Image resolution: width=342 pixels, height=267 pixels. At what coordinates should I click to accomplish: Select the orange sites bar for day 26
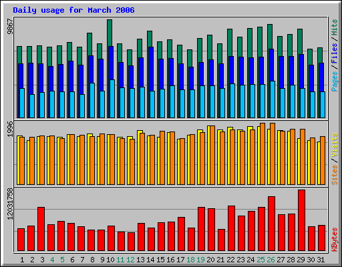tap(273, 154)
